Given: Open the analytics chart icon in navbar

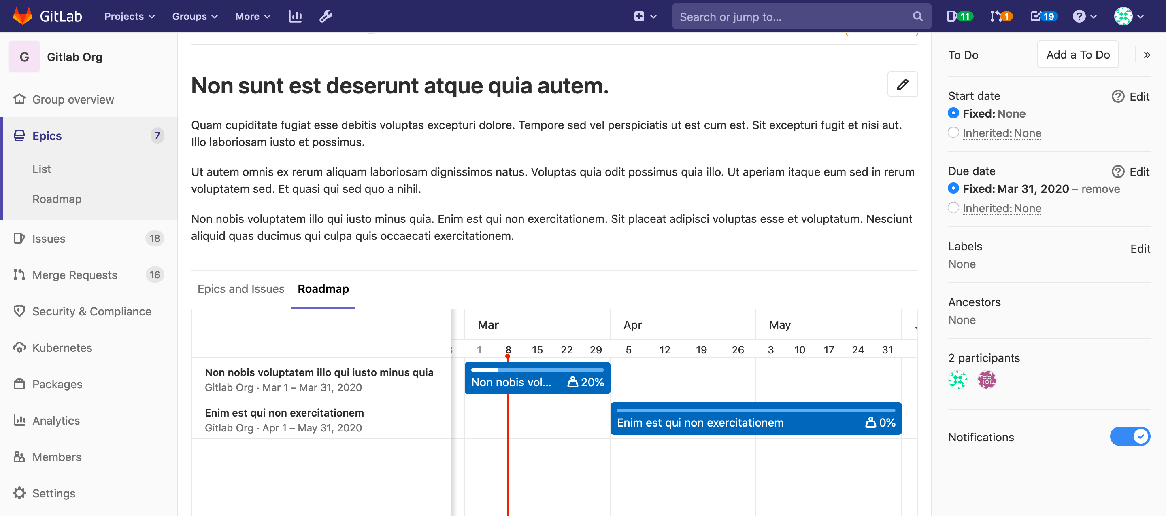Looking at the screenshot, I should [295, 16].
